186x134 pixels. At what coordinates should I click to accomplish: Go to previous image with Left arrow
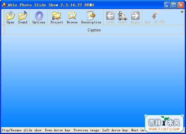click(110, 17)
